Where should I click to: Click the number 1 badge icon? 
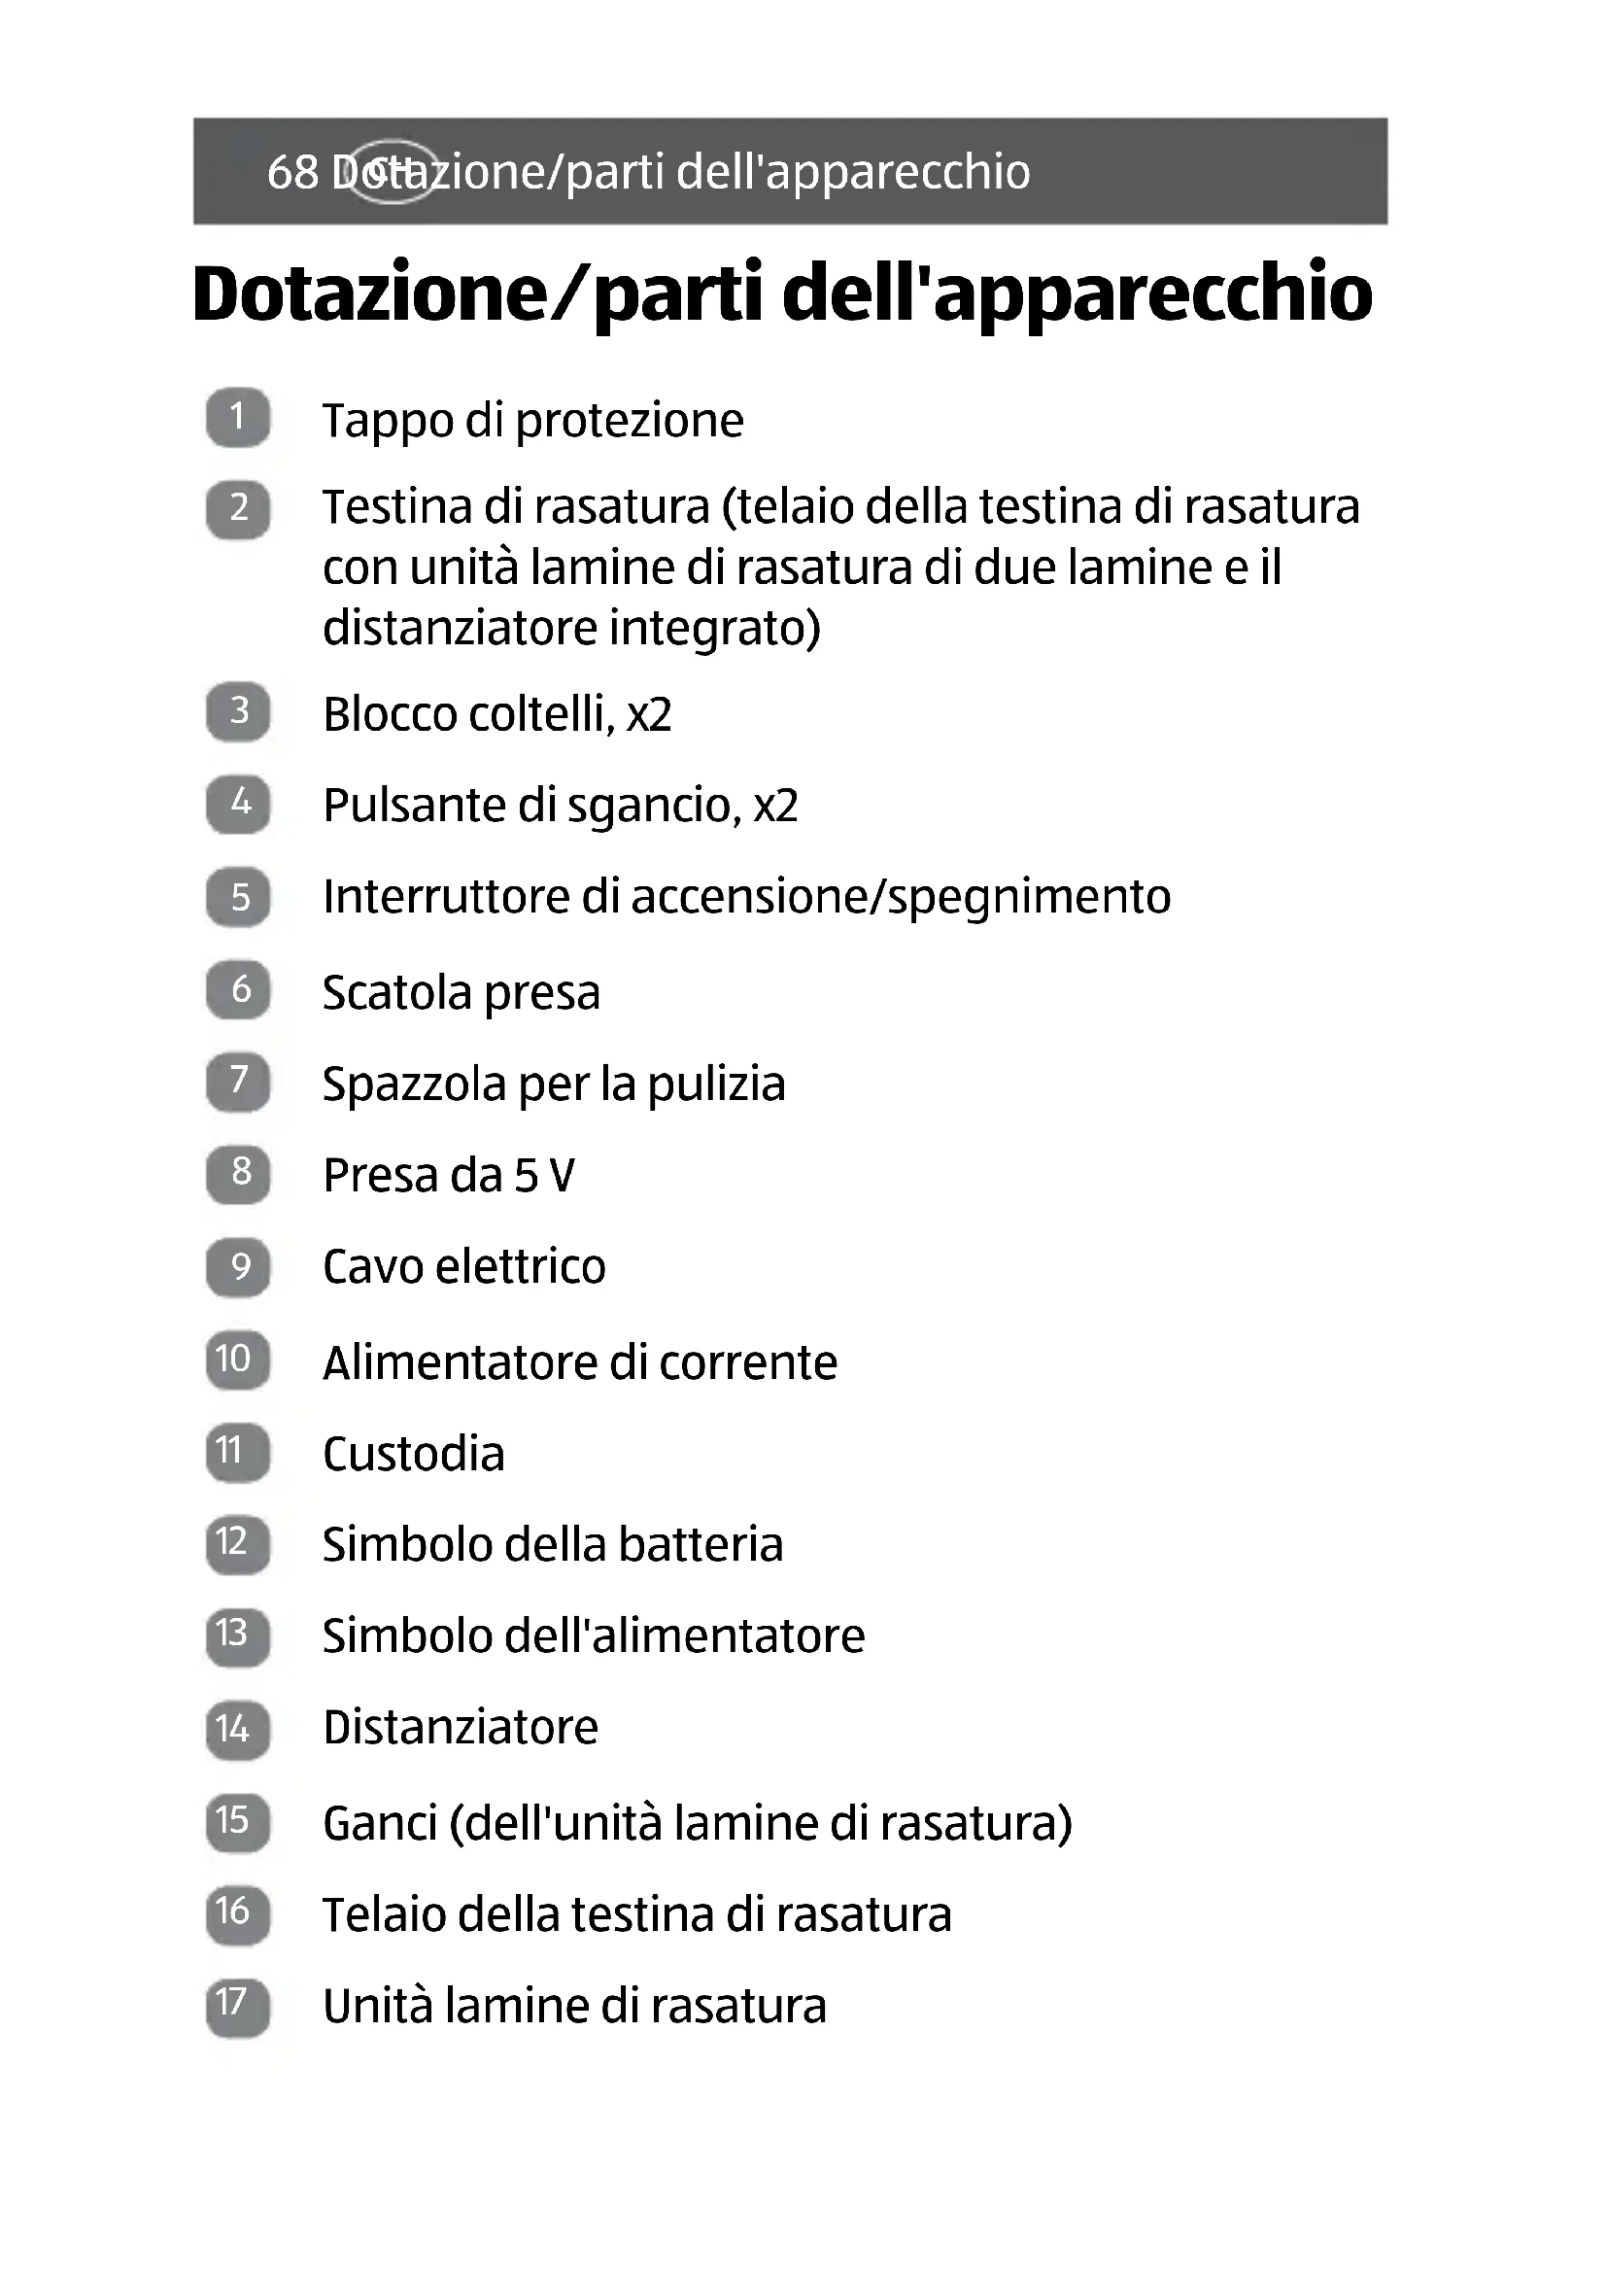click(237, 417)
